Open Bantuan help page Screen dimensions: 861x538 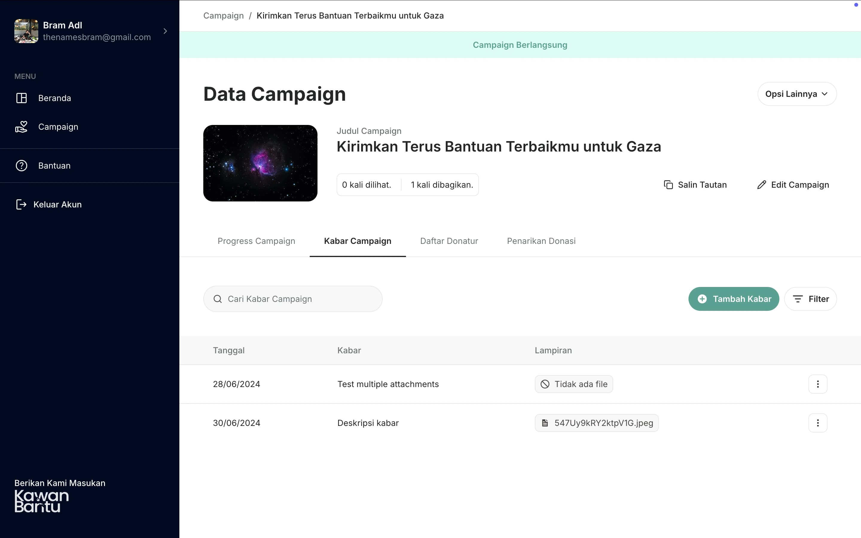point(54,166)
